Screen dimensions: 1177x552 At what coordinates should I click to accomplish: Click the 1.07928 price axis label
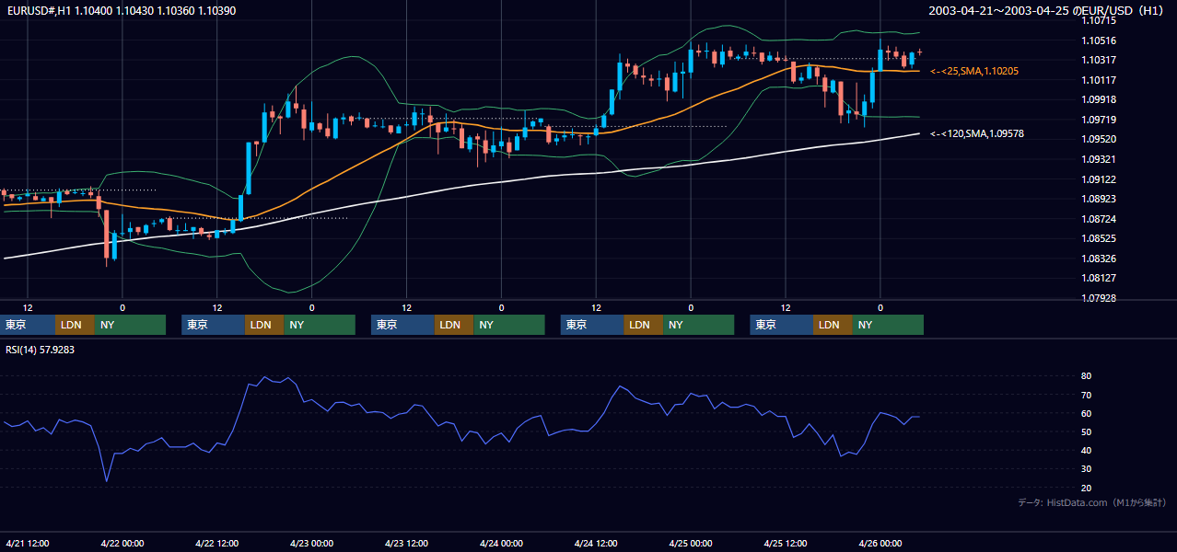(1099, 298)
